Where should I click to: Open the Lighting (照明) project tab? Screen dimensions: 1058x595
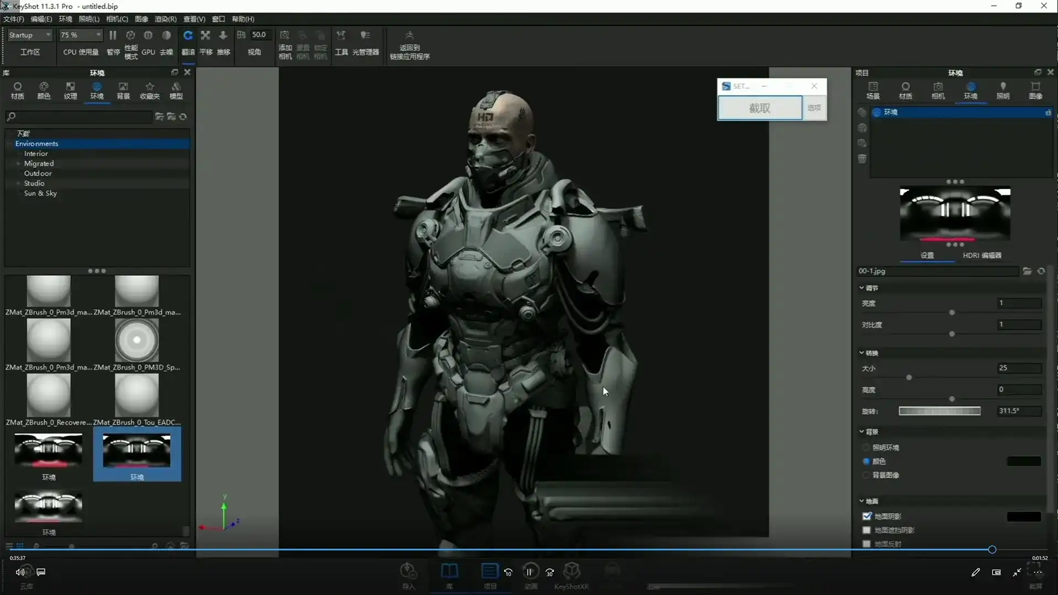click(x=1003, y=90)
